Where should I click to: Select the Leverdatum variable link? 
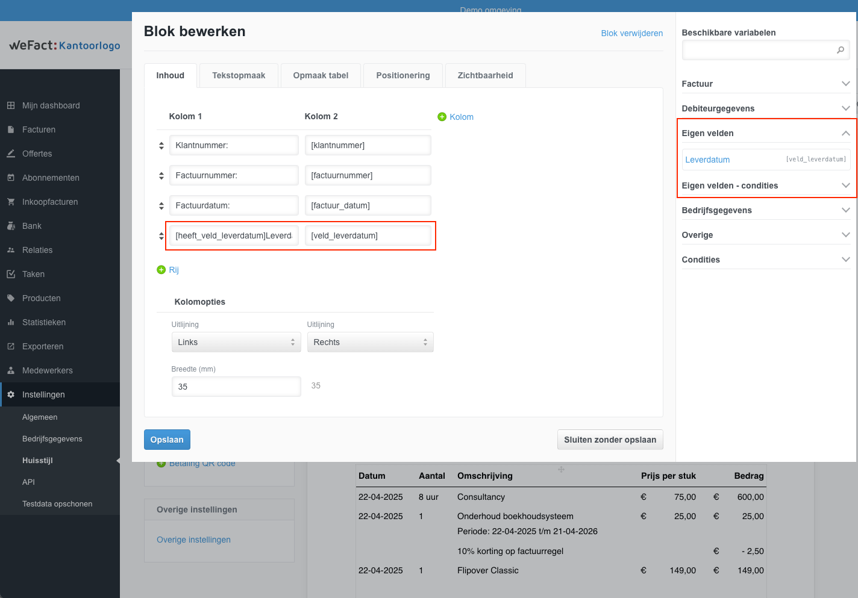click(x=707, y=160)
